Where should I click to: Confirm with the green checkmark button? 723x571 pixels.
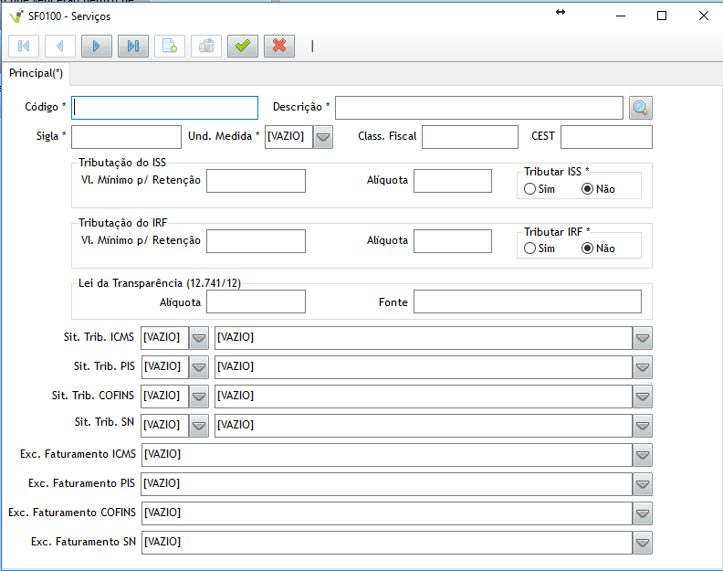[243, 47]
